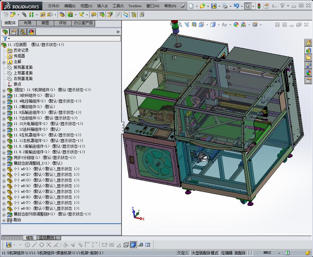Switch to the 布局 tab
The width and height of the screenshot is (313, 257).
coord(27,23)
